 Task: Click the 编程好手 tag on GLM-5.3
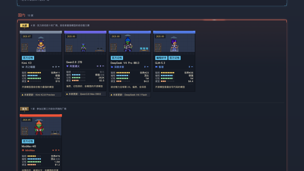(x=161, y=58)
